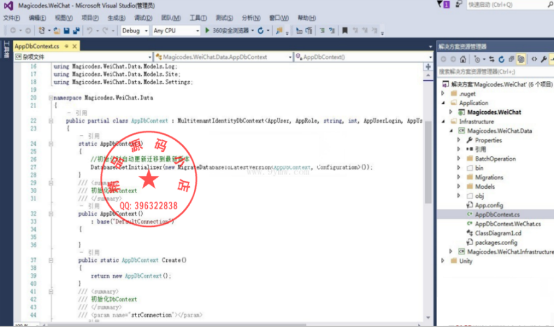554x327 pixels.
Task: Open the 360安全浏览器 browser dropdown arrow
Action: [252, 31]
